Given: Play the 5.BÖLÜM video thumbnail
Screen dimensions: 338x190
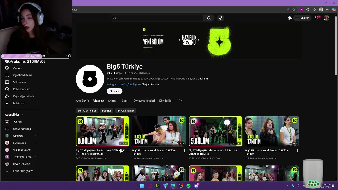Looking at the screenshot, I should click(215, 131).
